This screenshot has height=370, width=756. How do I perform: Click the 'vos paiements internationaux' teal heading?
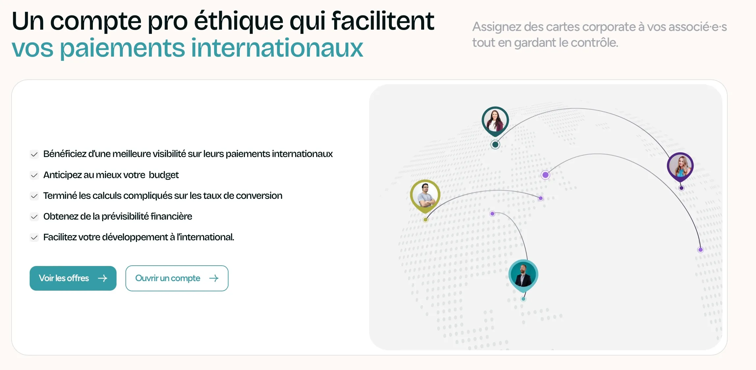click(x=187, y=48)
